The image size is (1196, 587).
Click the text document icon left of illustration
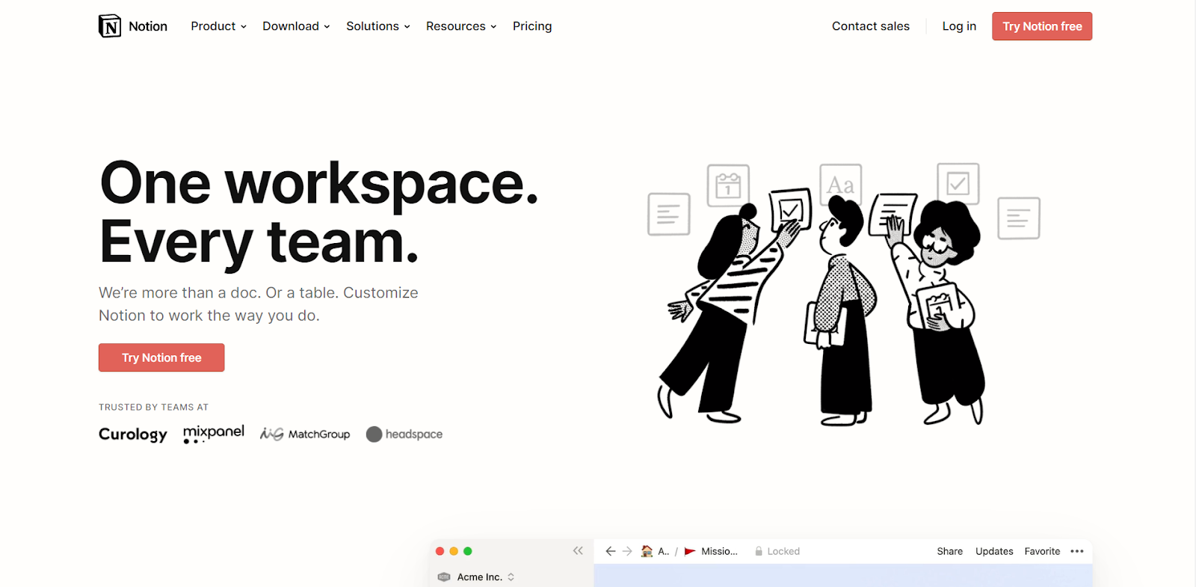669,214
